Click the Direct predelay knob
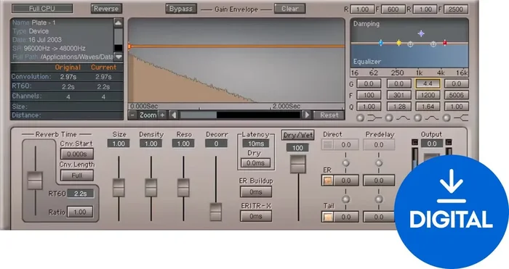Viewport: 509px width, 269px height. (x=379, y=163)
